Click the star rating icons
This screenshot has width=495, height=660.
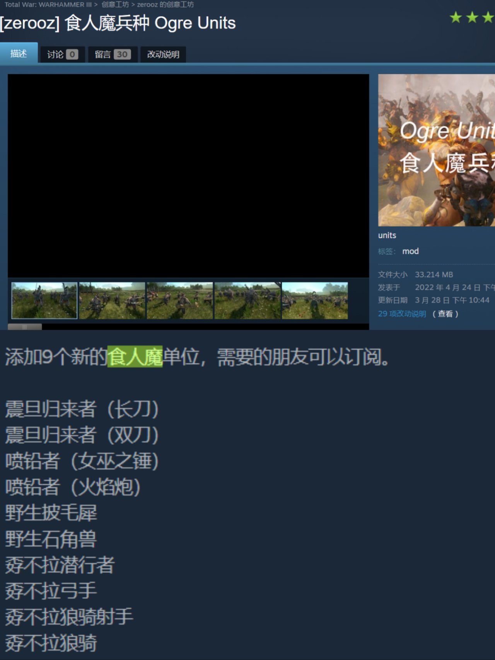[x=472, y=17]
